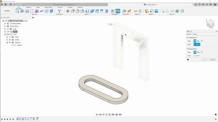Collapse the Slot:1 component node

5,34
